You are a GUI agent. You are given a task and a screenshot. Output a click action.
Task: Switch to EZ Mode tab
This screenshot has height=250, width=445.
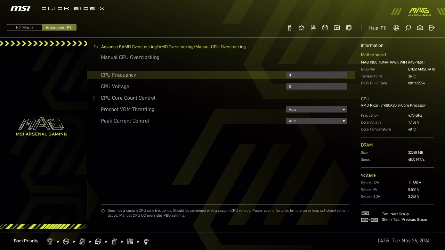point(24,28)
